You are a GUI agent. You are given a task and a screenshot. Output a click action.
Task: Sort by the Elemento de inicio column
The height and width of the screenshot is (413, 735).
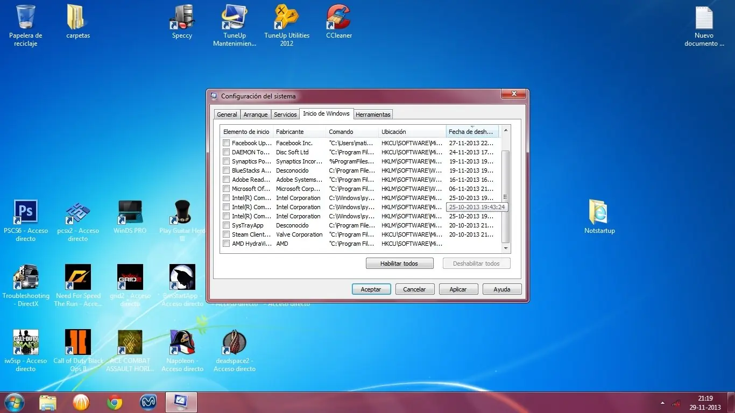247,132
